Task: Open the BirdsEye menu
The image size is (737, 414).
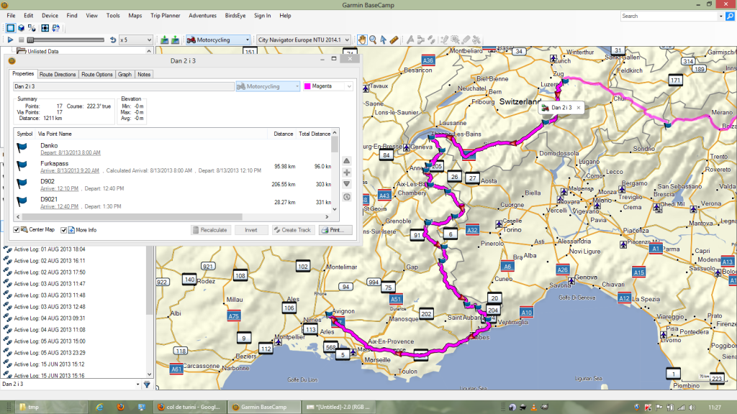Action: click(235, 16)
